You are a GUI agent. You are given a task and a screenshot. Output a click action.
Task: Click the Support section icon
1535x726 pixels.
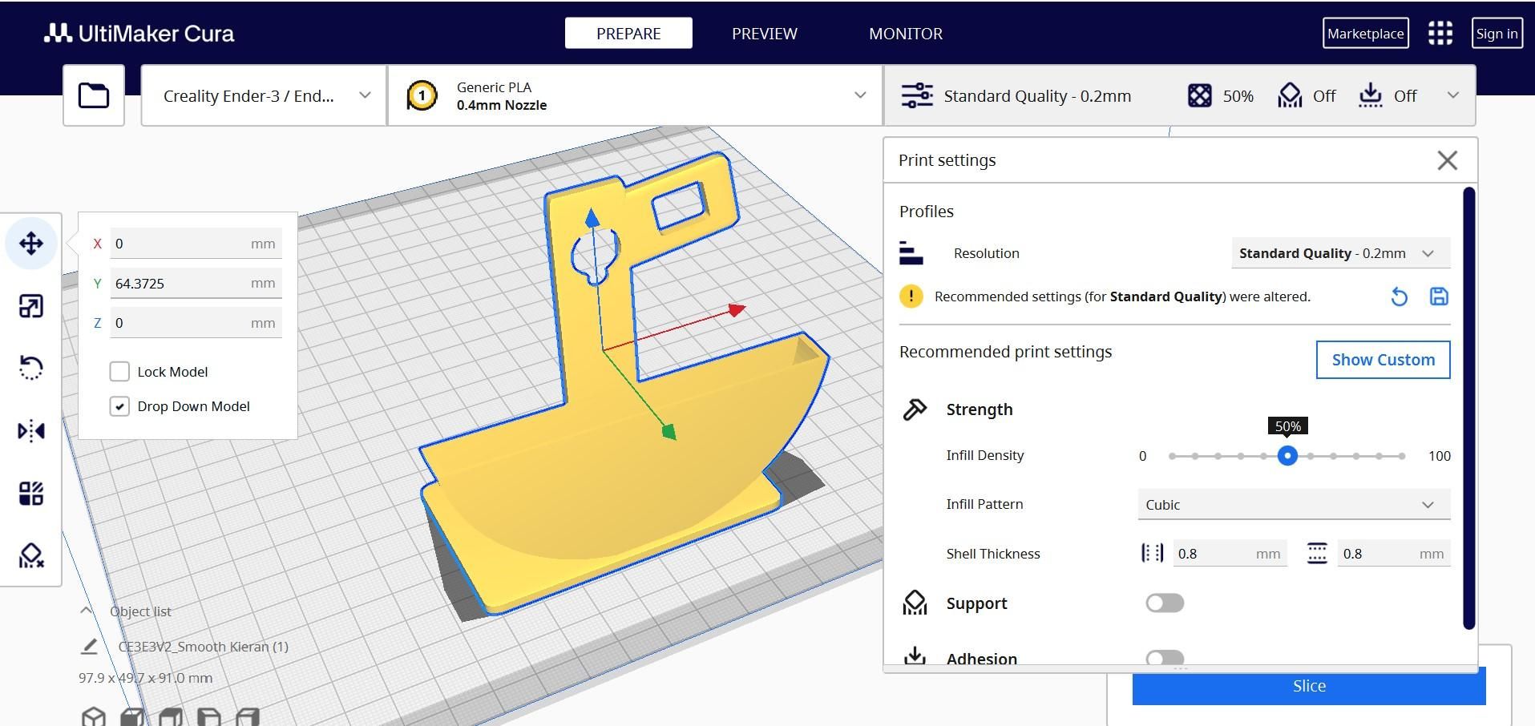point(915,603)
